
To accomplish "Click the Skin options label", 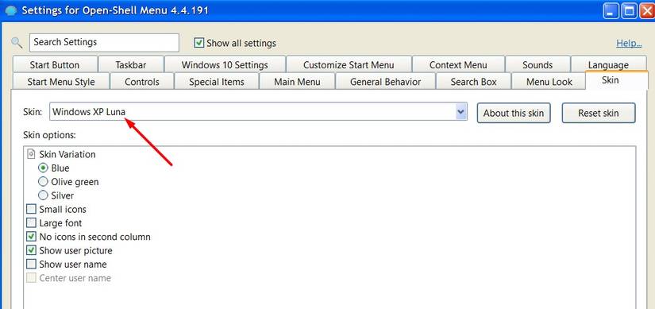I will point(50,136).
